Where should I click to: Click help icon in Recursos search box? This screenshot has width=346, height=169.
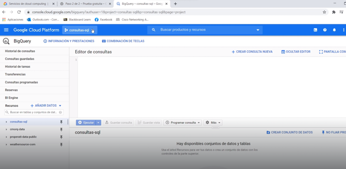[x=60, y=112]
